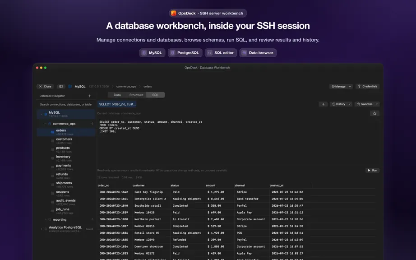Open the Favorites dropdown
This screenshot has height=260, width=416.
pos(367,104)
